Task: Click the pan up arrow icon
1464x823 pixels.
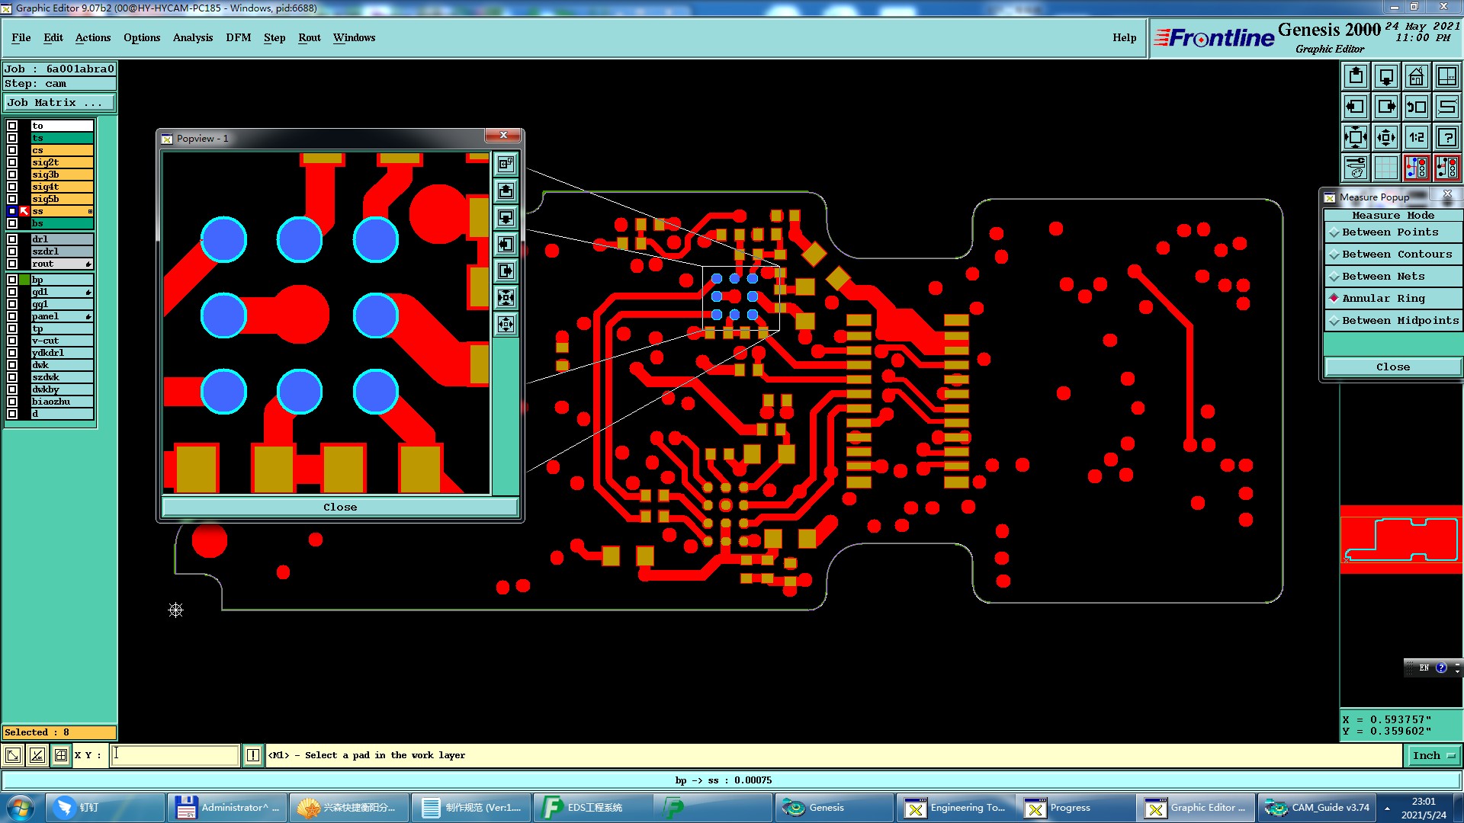Action: coord(1356,76)
